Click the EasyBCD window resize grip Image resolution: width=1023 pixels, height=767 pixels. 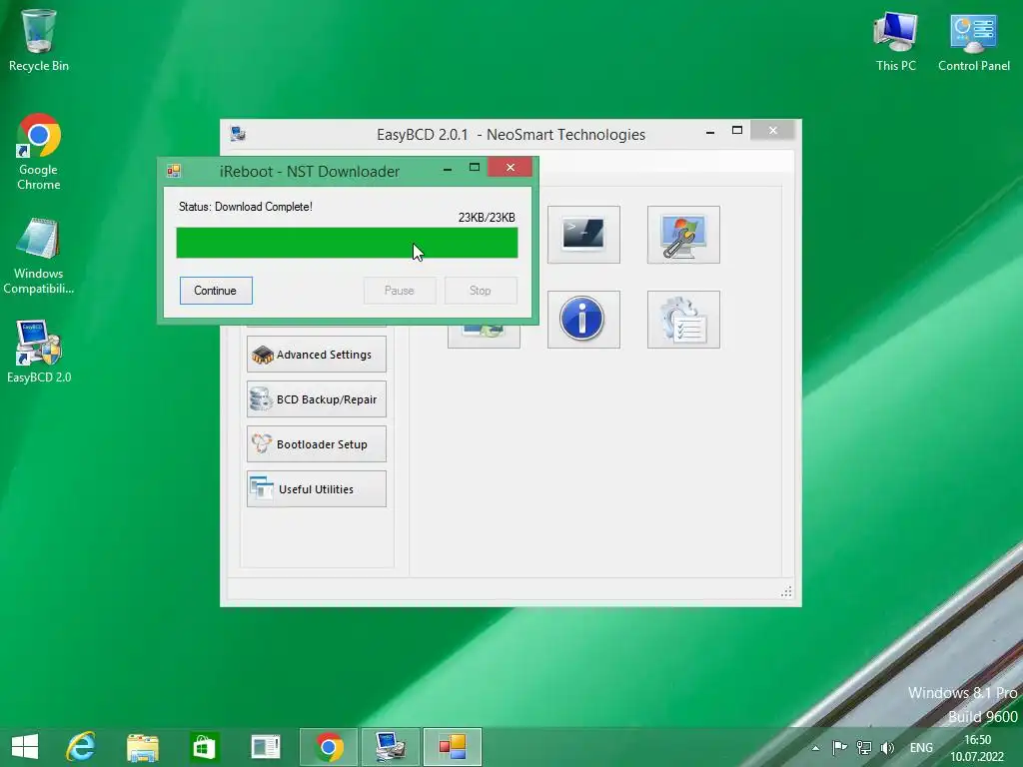pos(786,591)
